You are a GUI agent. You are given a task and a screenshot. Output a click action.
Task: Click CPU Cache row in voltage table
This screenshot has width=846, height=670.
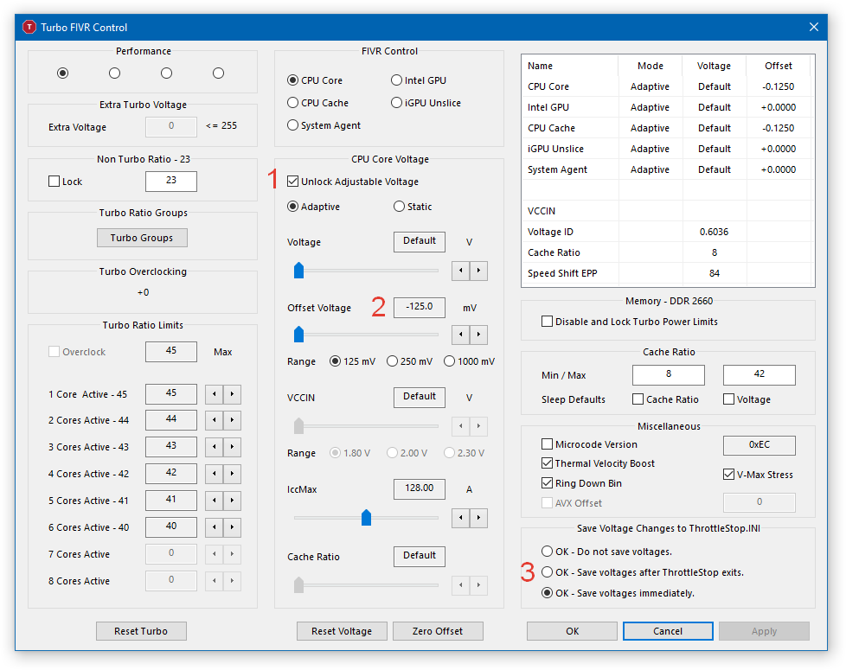tap(666, 128)
